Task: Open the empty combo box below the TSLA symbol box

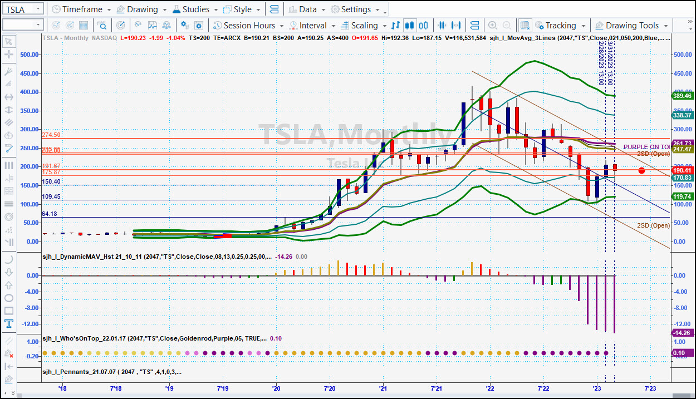Action: pos(23,25)
